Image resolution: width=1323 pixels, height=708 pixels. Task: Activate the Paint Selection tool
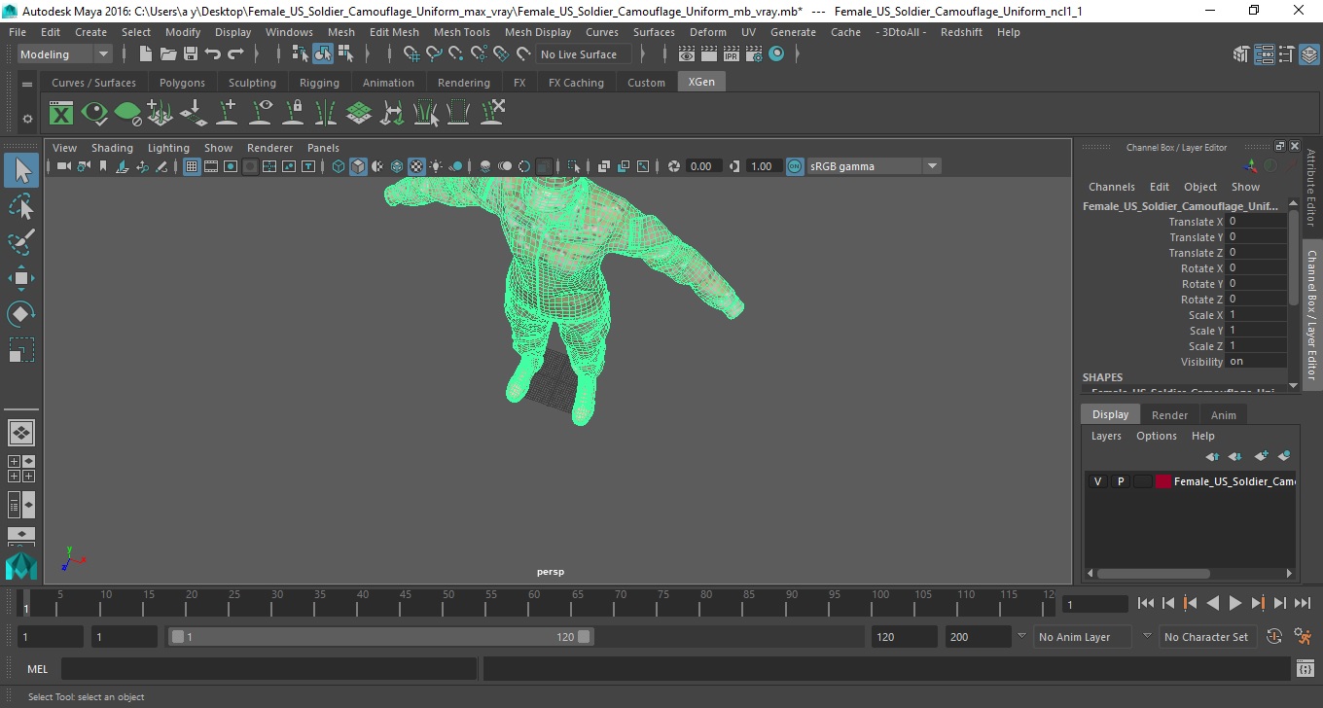point(21,242)
